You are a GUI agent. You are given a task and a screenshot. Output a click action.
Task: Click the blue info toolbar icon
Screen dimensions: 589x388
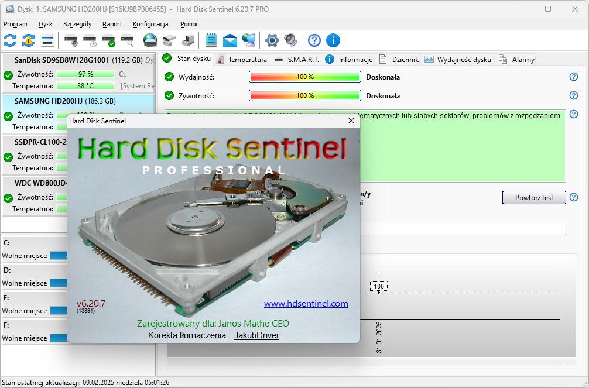coord(333,40)
